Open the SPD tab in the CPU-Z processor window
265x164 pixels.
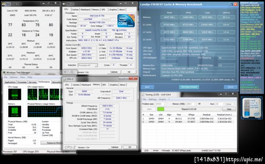103,10
